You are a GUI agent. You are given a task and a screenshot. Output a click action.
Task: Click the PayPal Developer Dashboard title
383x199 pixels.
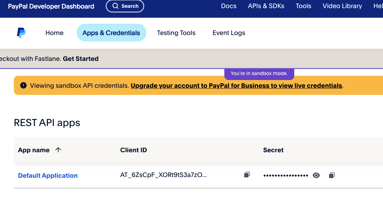[x=51, y=6]
